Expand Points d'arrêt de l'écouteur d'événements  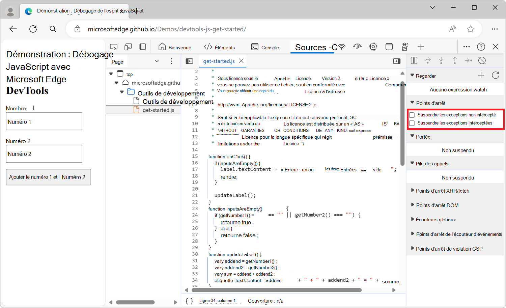click(413, 234)
